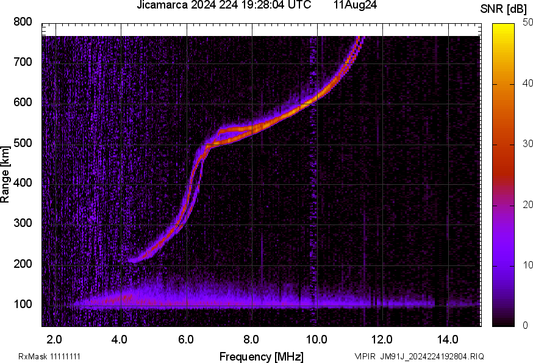Viewport: 533px width, 363px height.
Task: Click the x-axis tick label '12.0'
Action: point(382,339)
